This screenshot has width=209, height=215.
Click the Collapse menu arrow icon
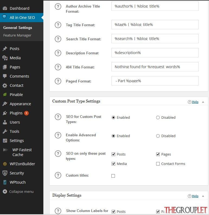(x=5, y=191)
